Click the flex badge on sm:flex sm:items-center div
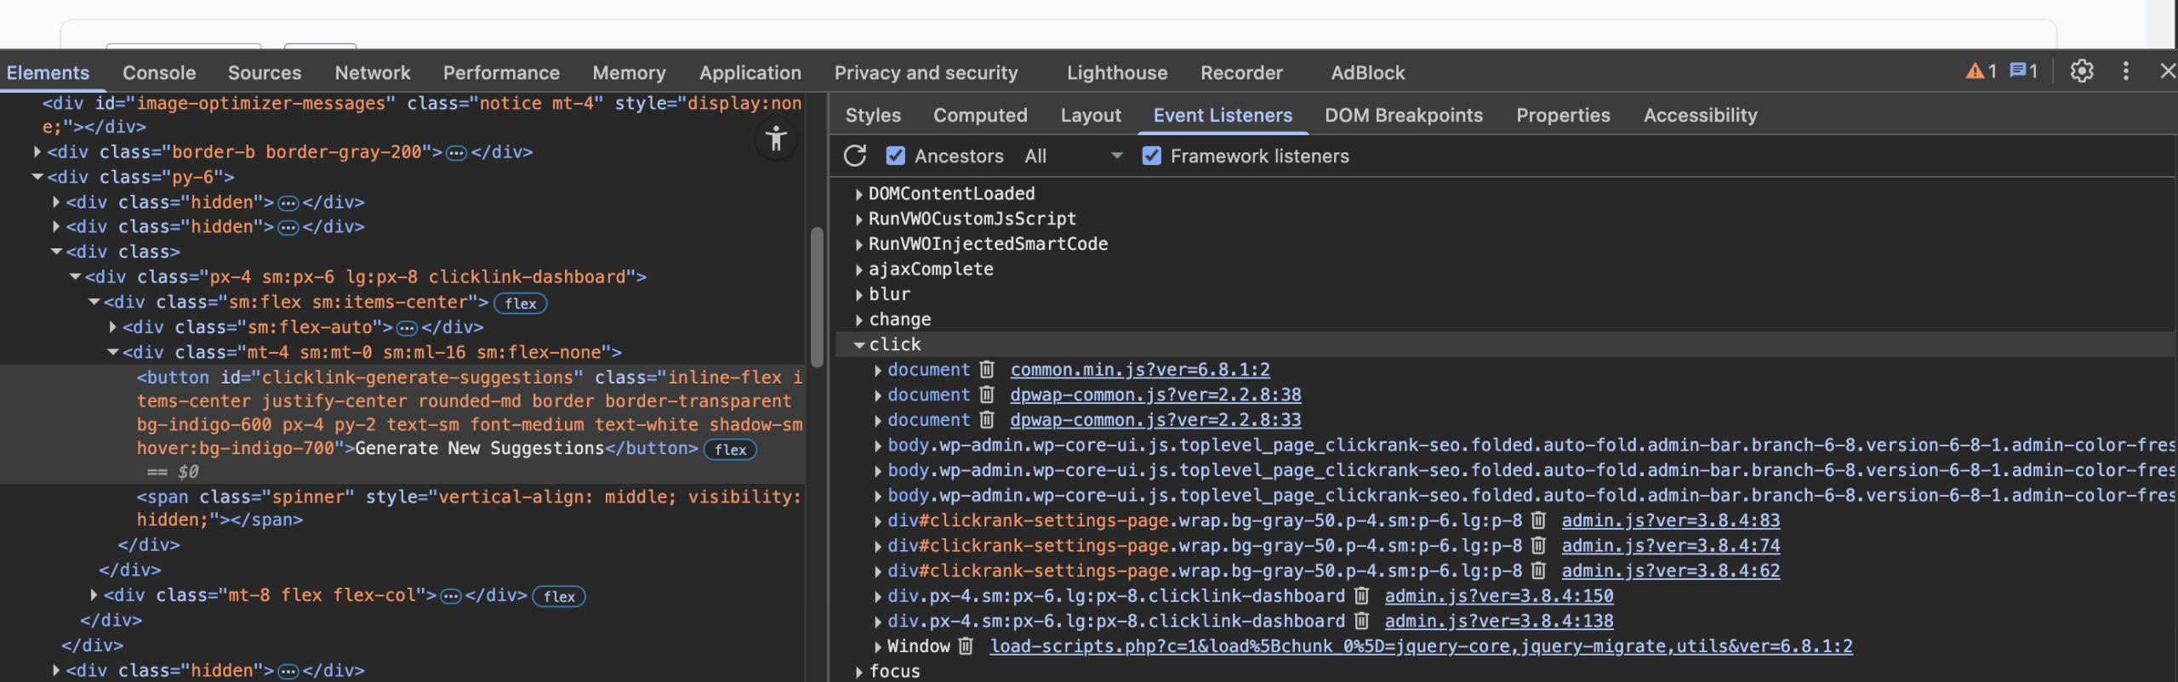 [521, 304]
